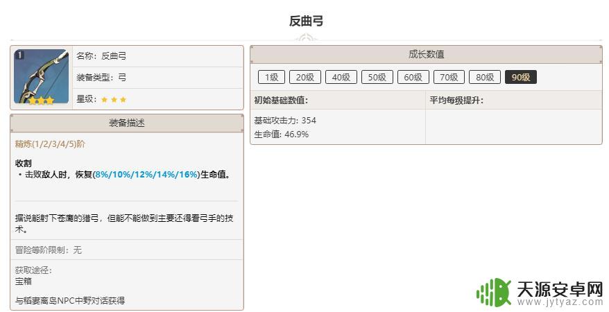Select the active 90级 level tab
The width and height of the screenshot is (609, 312).
point(521,77)
